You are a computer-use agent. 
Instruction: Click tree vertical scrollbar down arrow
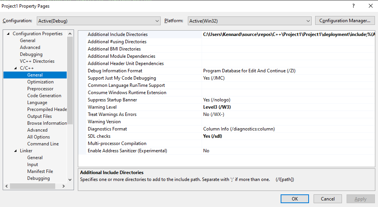pyautogui.click(x=70, y=179)
